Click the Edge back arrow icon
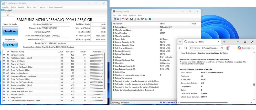The image size is (256, 110). 180,48
